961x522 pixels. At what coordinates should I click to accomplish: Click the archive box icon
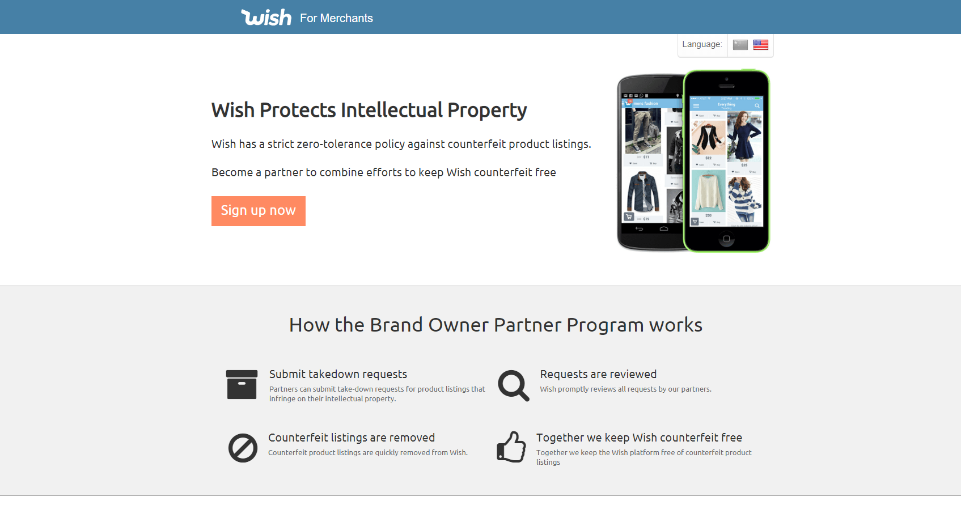coord(242,384)
